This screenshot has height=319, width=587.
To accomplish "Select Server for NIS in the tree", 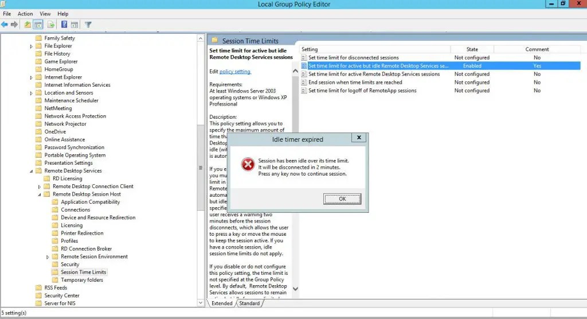I will click(60, 304).
